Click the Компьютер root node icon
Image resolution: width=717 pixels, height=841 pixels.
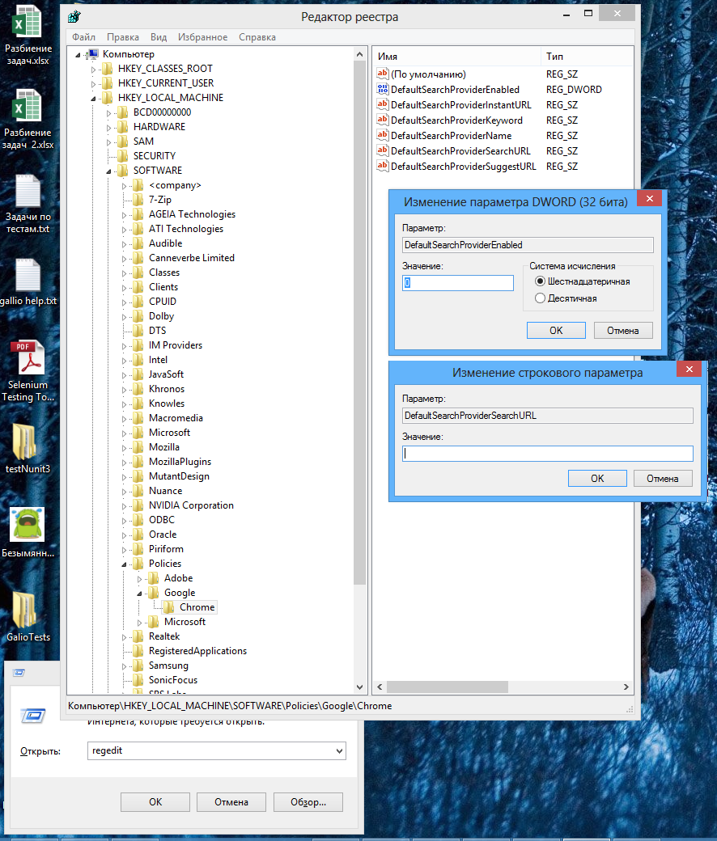tap(93, 54)
